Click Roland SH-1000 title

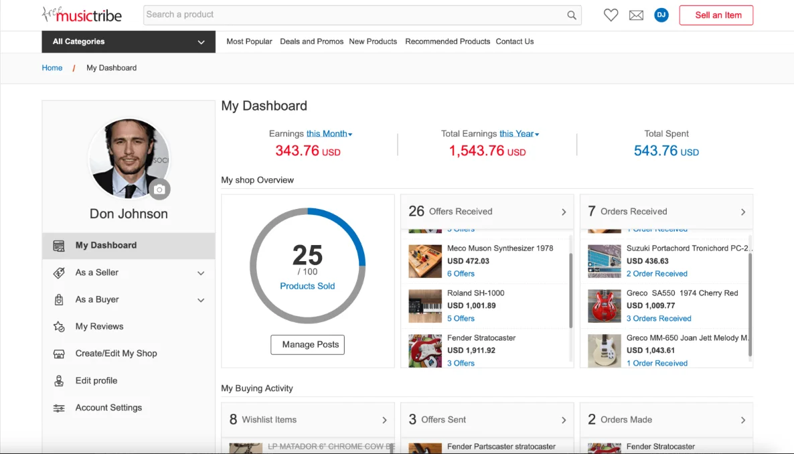pos(475,293)
